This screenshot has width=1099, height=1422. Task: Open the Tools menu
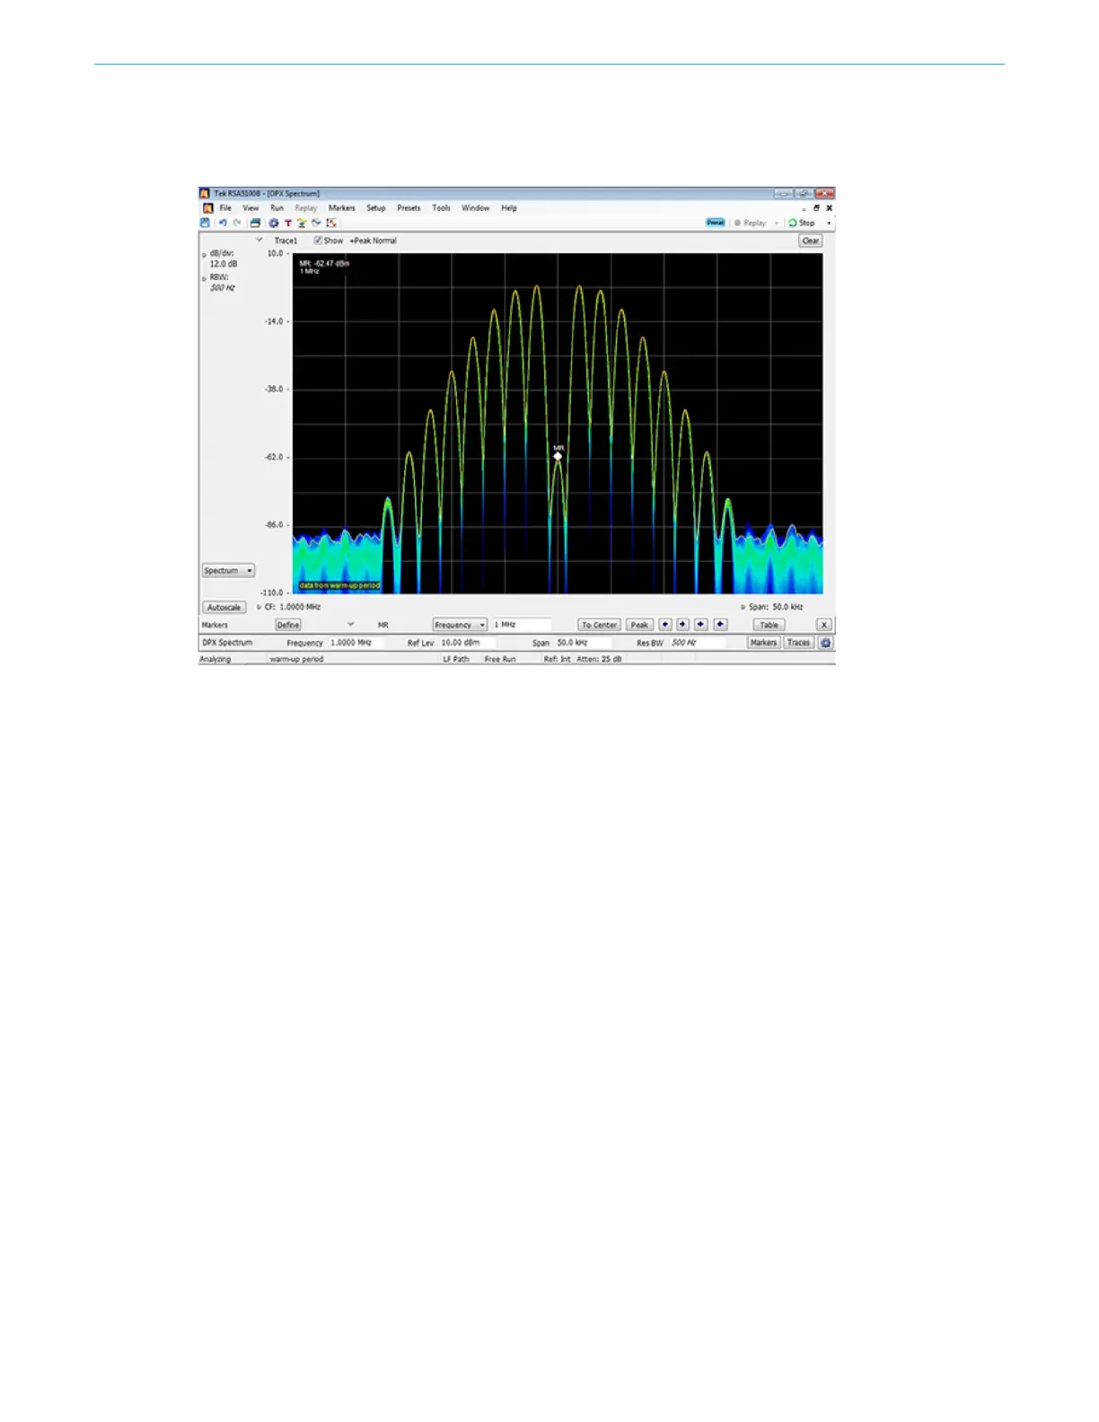[x=441, y=207]
